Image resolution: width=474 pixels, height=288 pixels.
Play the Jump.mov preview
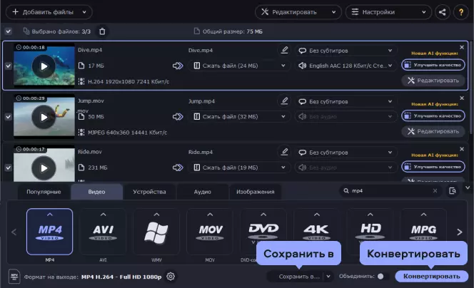click(44, 117)
